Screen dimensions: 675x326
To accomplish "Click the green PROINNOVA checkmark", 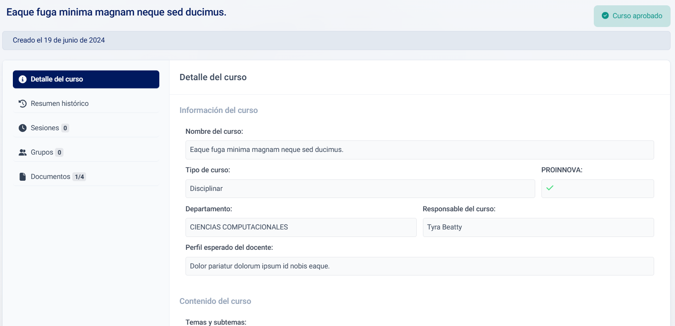I will click(x=550, y=188).
